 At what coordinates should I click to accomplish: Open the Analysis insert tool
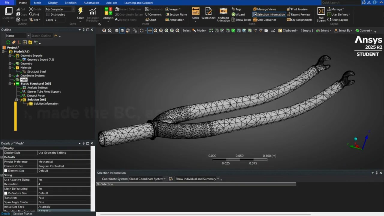(x=108, y=13)
